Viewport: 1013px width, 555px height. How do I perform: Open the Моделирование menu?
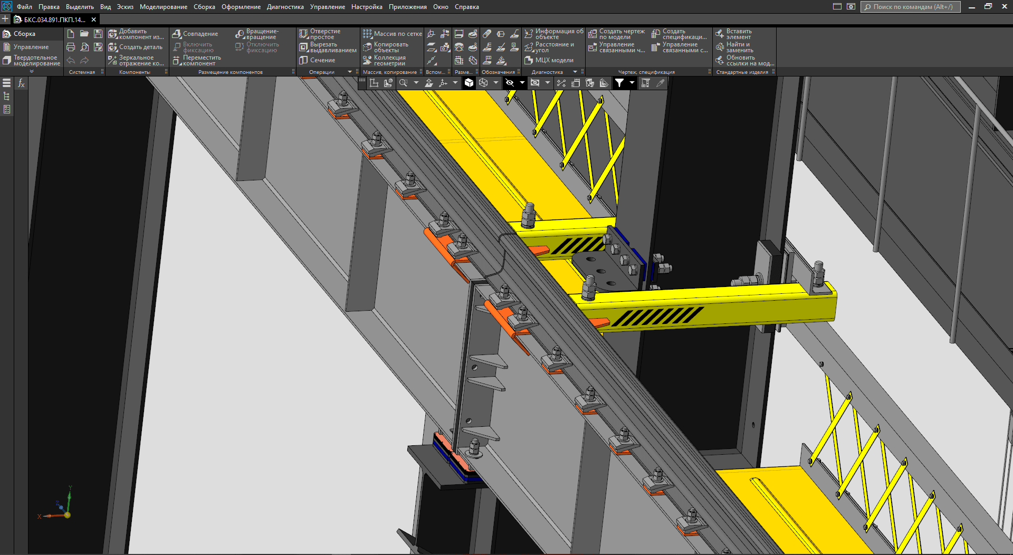(x=163, y=7)
